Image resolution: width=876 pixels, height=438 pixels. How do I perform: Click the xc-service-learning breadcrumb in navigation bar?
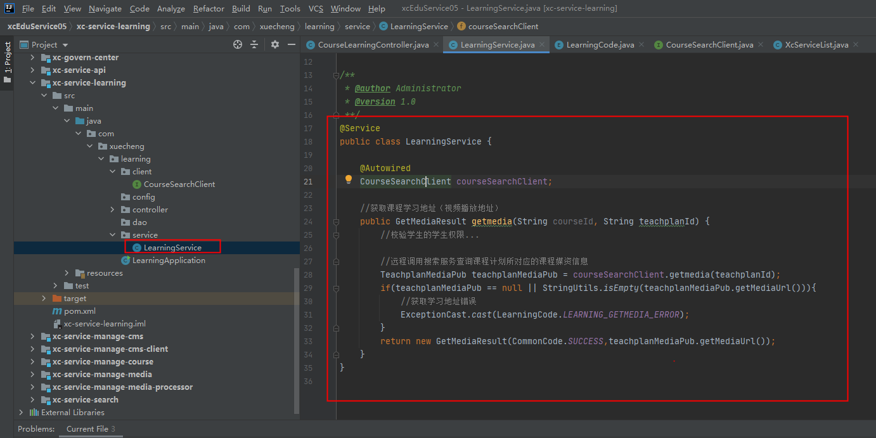point(113,27)
